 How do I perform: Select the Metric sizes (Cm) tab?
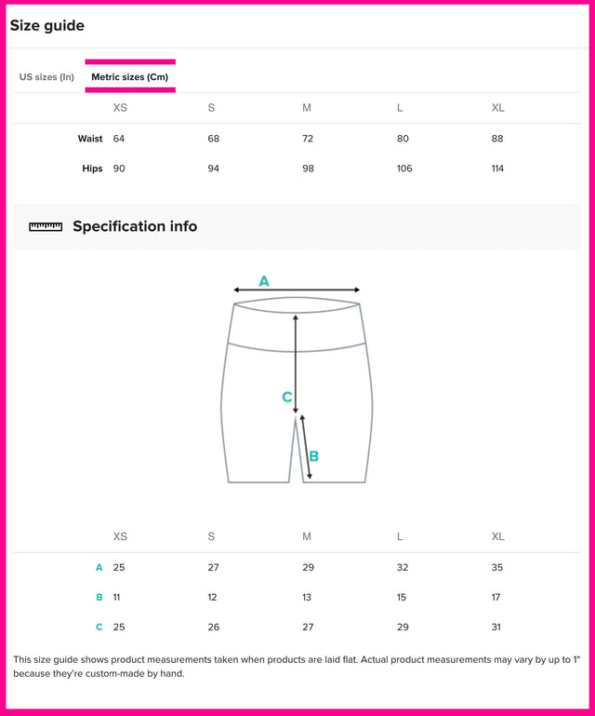(x=130, y=76)
